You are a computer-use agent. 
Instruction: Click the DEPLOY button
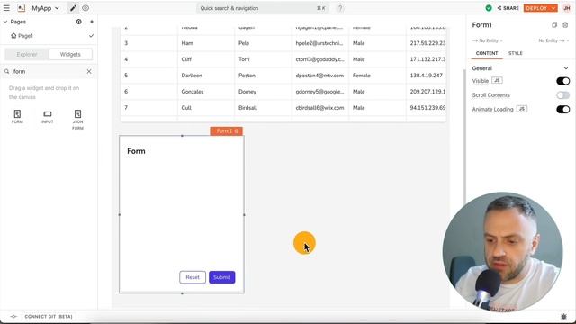[536, 8]
